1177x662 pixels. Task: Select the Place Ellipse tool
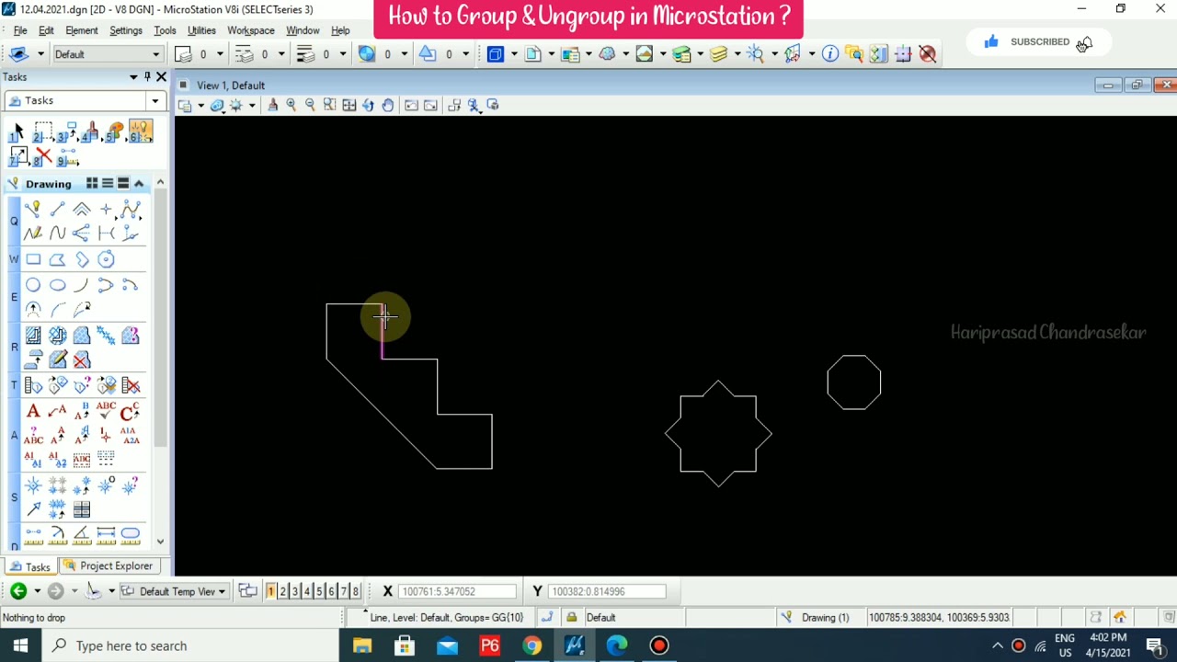click(57, 285)
